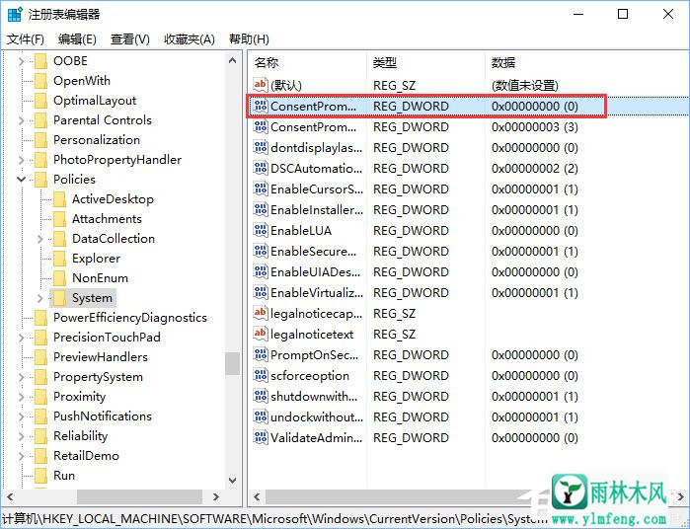
Task: Click DSCAutomatio data value 0x00000002 (2)
Action: click(535, 168)
